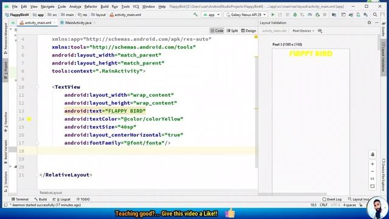389x219 pixels.
Task: Open the Pixel Devices dropdown
Action: (x=303, y=31)
